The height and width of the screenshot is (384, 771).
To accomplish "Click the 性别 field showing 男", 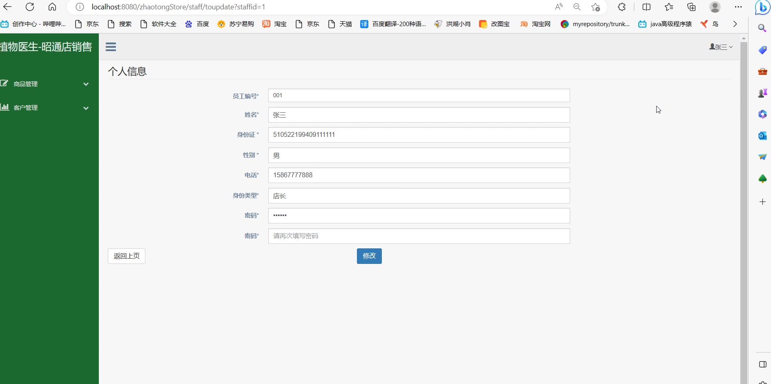I will [x=419, y=155].
